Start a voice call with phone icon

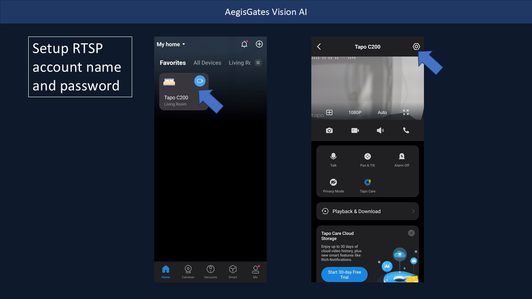[406, 130]
